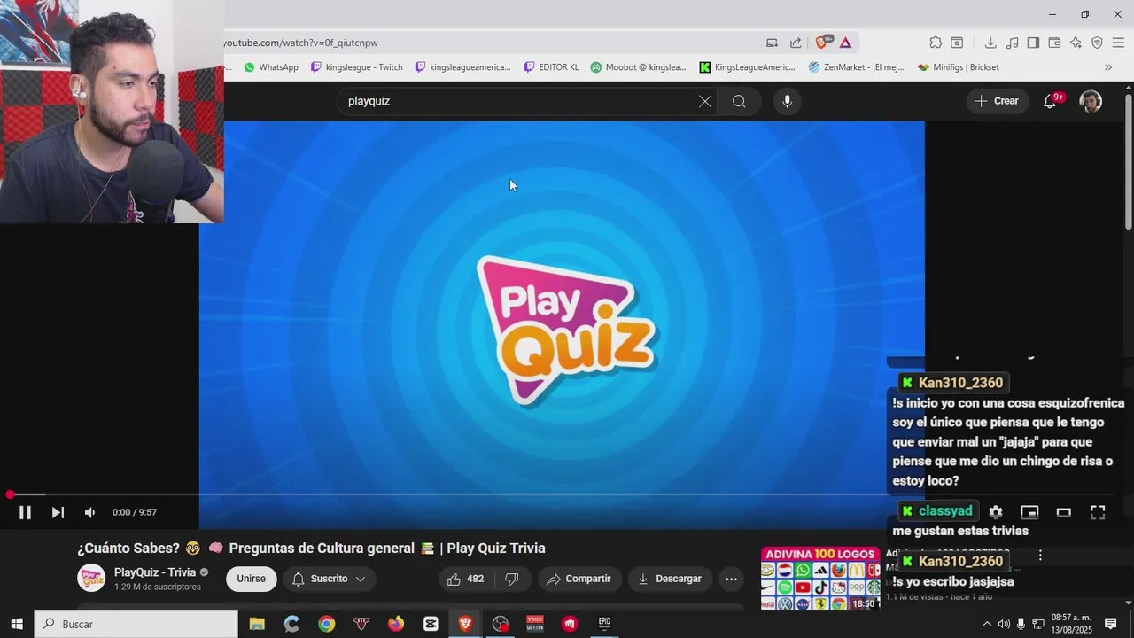Open Brave Wallet icon
This screenshot has width=1134, height=638.
click(1054, 43)
